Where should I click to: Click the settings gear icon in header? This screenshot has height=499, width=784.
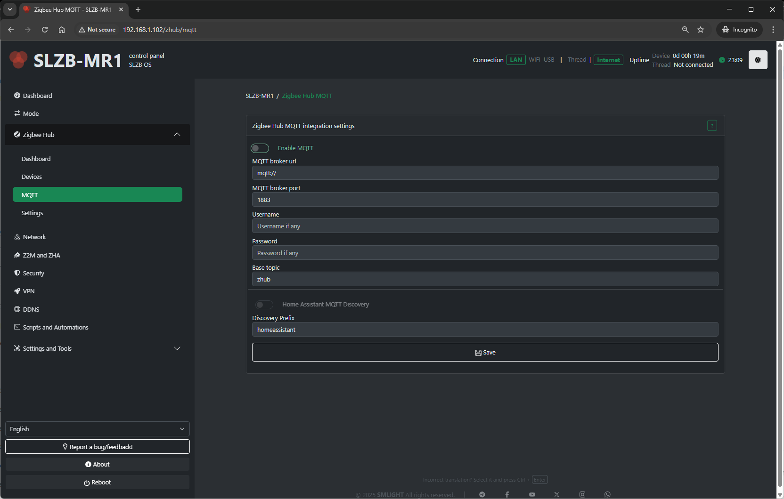tap(758, 60)
